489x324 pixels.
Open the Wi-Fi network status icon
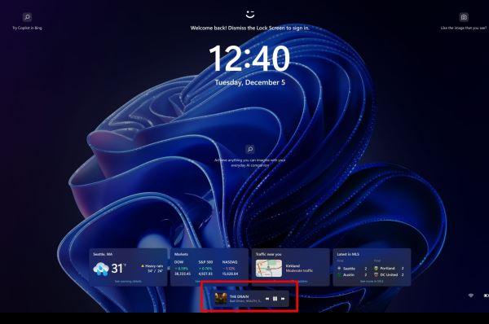pos(471,296)
